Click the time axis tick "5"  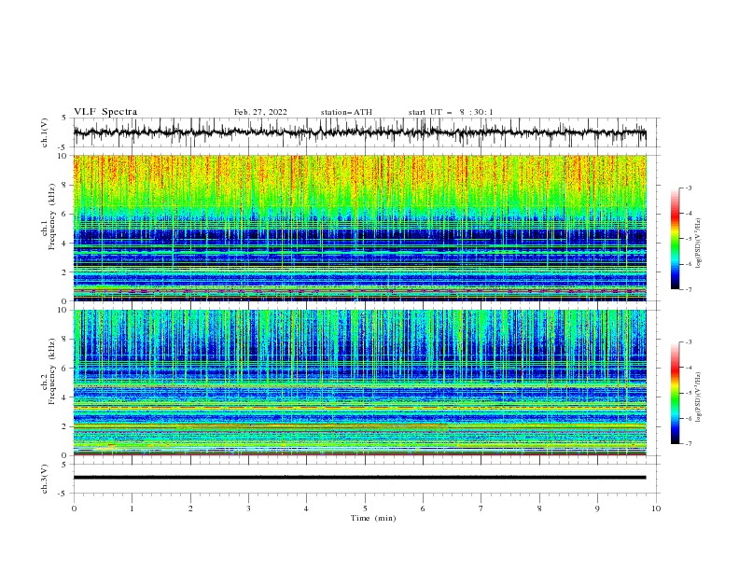coord(365,508)
